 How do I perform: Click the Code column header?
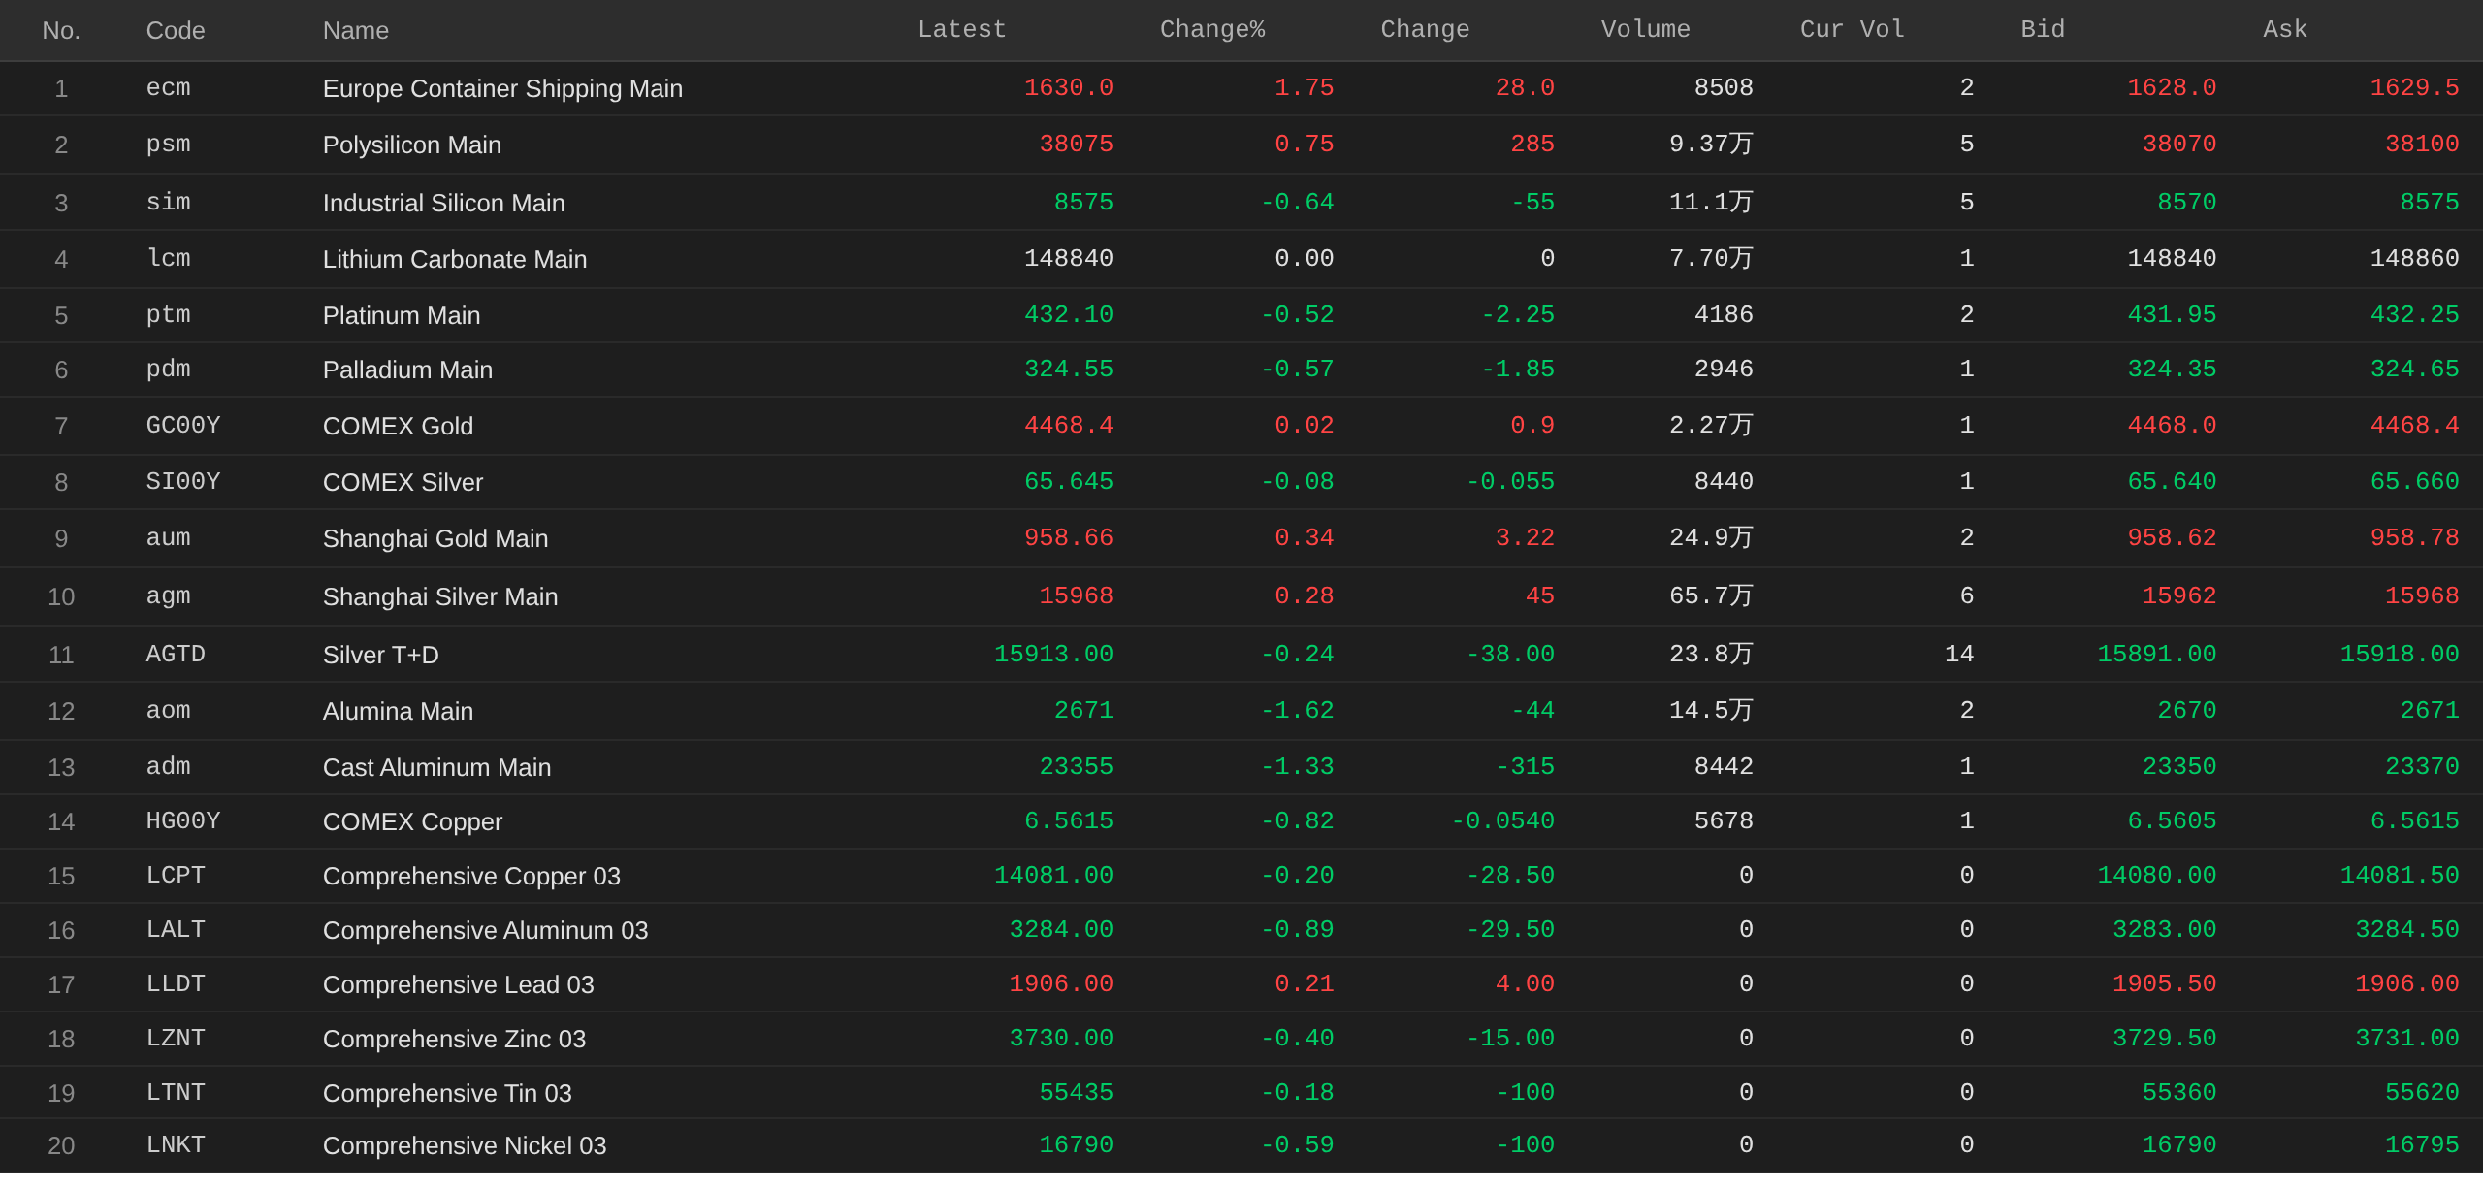click(176, 31)
